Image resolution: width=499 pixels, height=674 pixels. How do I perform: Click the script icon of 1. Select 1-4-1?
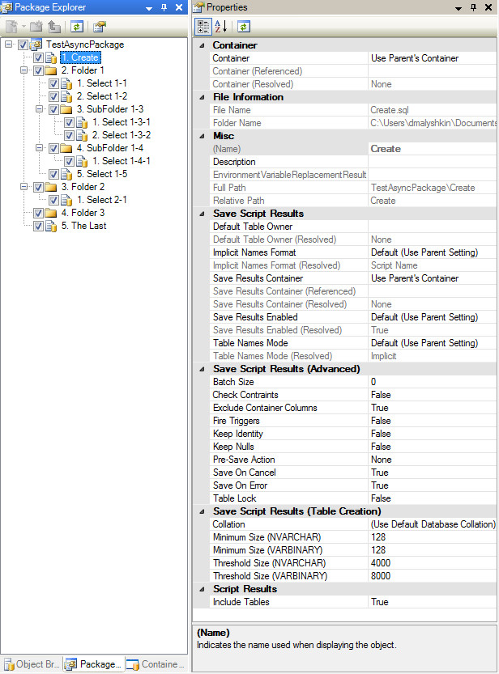point(82,161)
